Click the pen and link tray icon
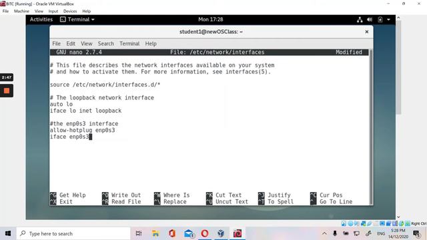This screenshot has height=240, width=427. point(368,233)
